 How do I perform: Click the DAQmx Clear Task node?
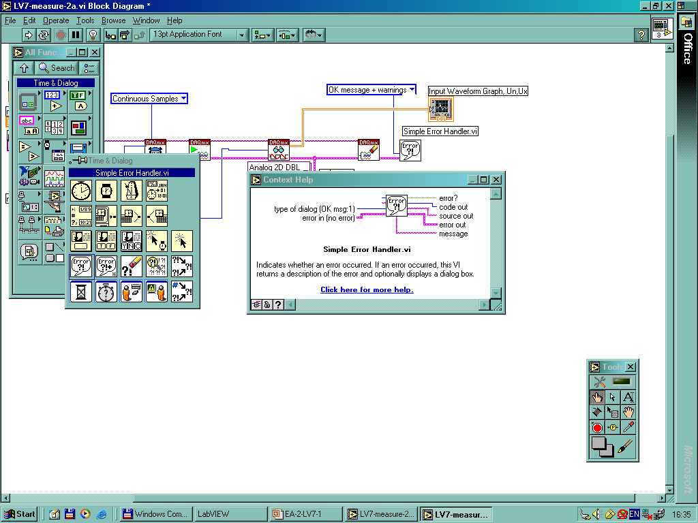(369, 150)
